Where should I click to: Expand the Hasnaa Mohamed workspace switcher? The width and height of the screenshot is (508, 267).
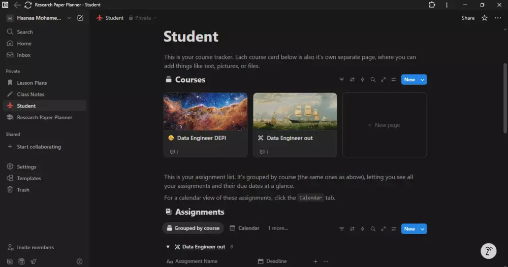point(39,18)
